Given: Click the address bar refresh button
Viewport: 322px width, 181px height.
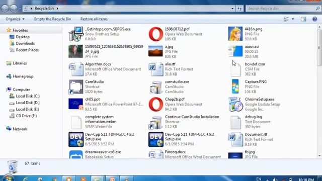Looking at the screenshot, I should pos(239,9).
